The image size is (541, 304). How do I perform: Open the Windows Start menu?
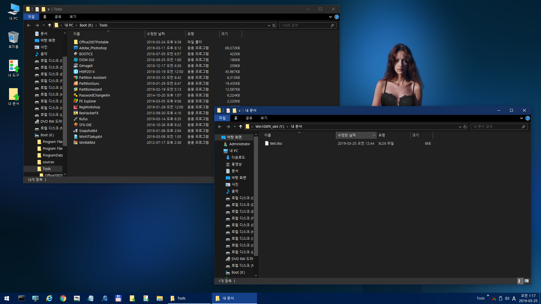tap(7, 298)
